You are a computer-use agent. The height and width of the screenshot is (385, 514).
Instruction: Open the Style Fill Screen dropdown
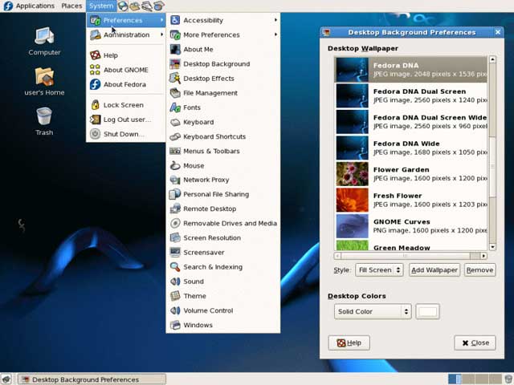click(x=379, y=270)
